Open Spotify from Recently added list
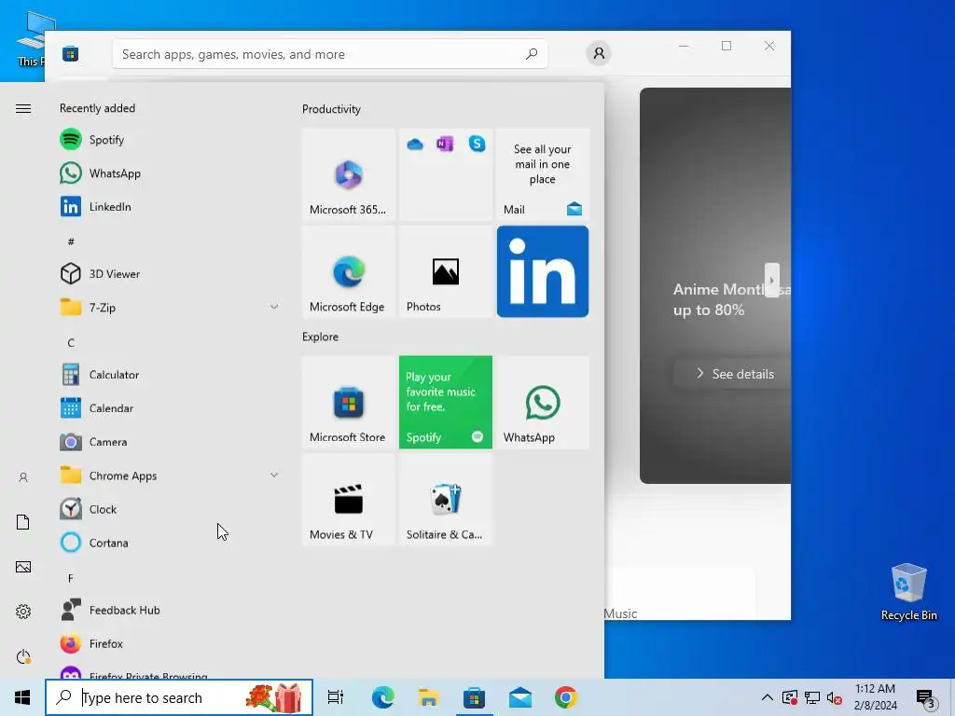Screen dimensions: 955x716 click(170, 140)
